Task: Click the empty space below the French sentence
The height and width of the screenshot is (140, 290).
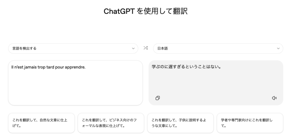Action: pos(75,88)
